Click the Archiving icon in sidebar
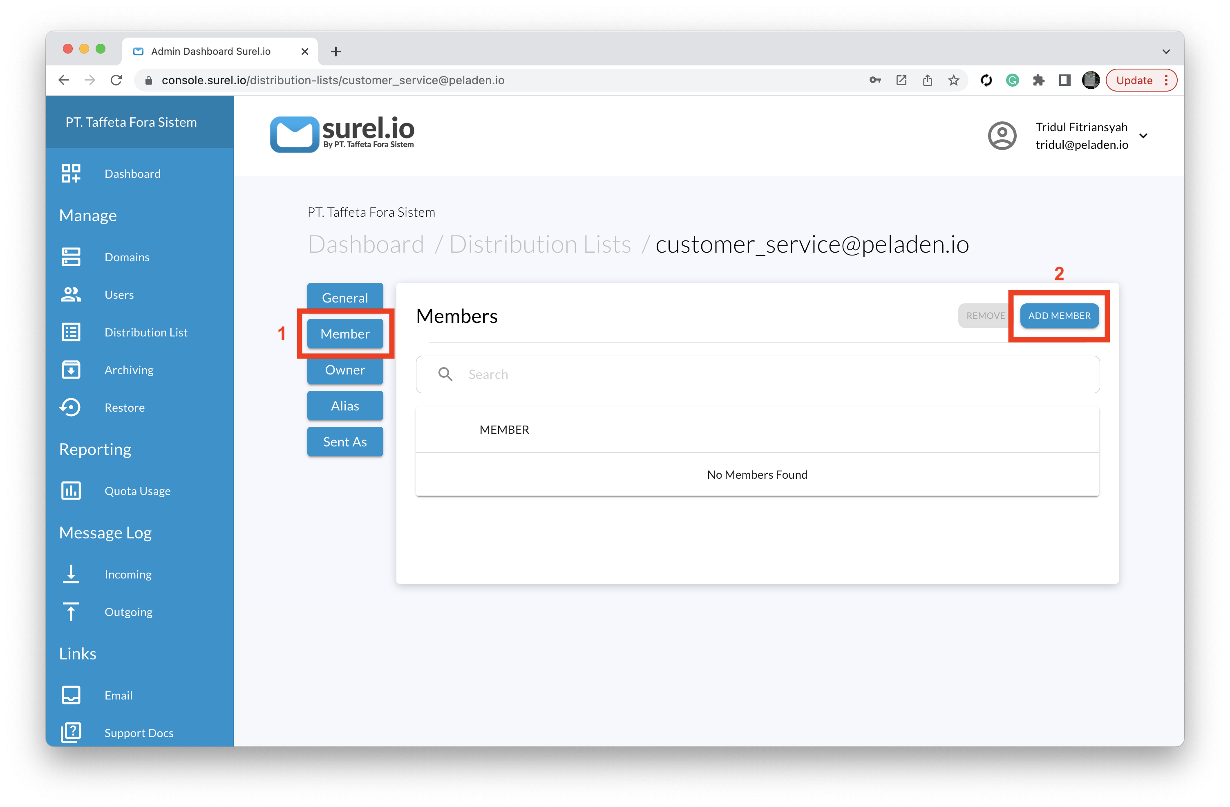This screenshot has width=1230, height=807. click(x=71, y=369)
